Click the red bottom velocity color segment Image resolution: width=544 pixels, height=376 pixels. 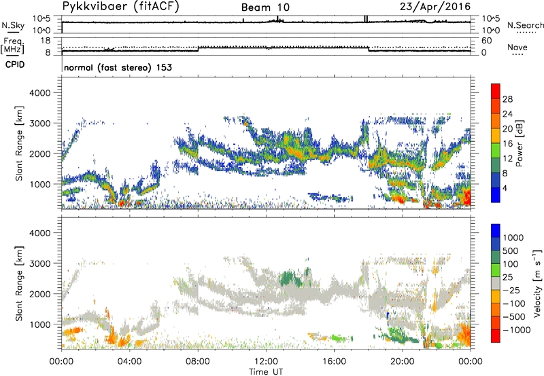click(496, 336)
